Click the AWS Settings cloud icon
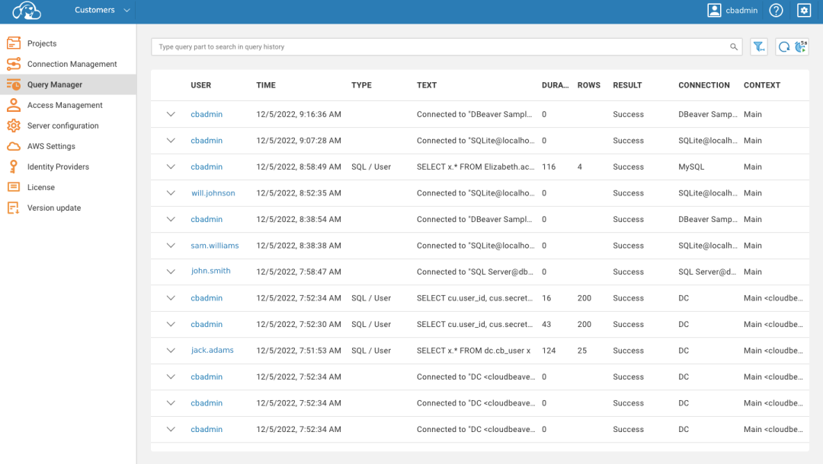823x464 pixels. click(x=14, y=146)
